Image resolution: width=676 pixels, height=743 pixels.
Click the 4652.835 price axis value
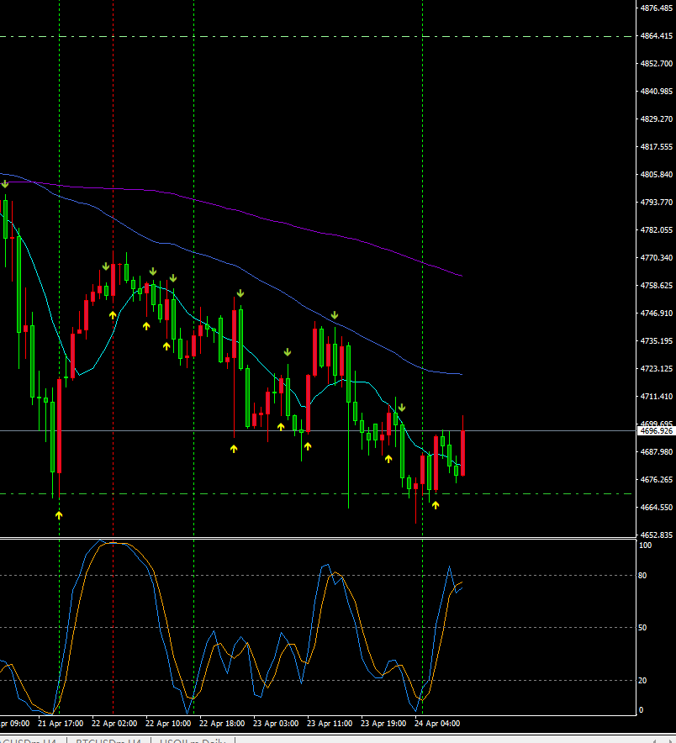coord(656,535)
